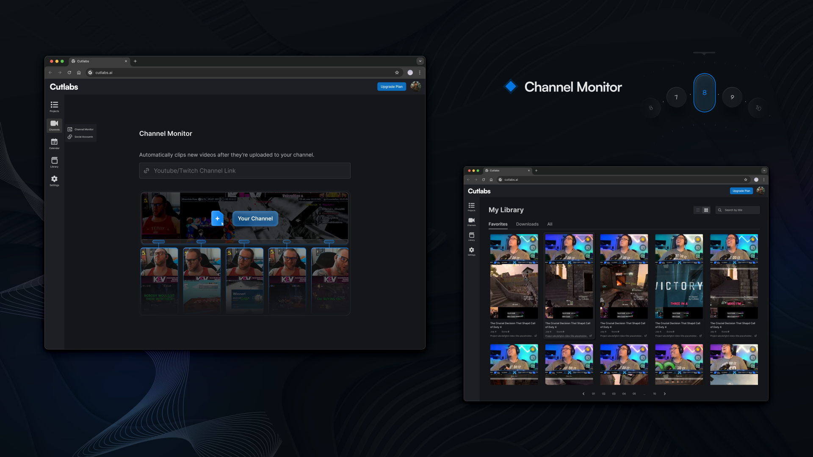Screen dimensions: 813x457
Task: Click the Your Channel button
Action: pyautogui.click(x=255, y=219)
